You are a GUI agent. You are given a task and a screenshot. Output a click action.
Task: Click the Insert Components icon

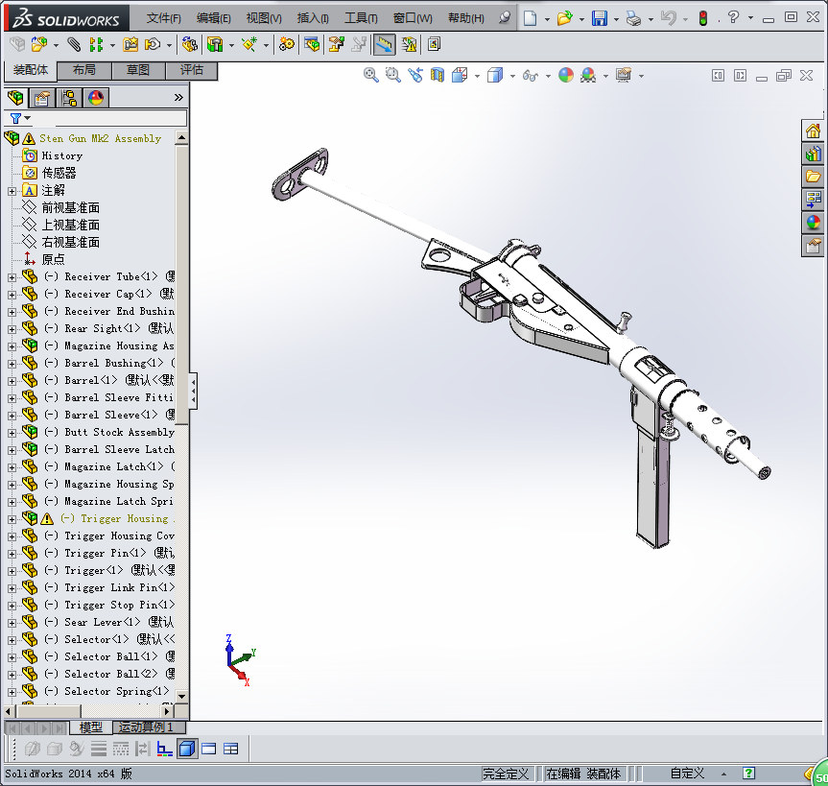coord(40,43)
